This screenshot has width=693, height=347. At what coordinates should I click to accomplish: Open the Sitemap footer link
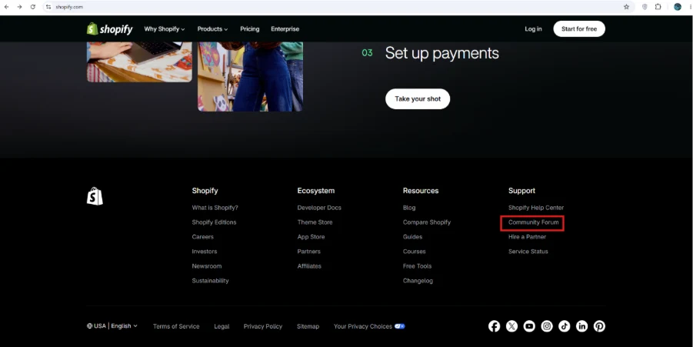point(308,326)
